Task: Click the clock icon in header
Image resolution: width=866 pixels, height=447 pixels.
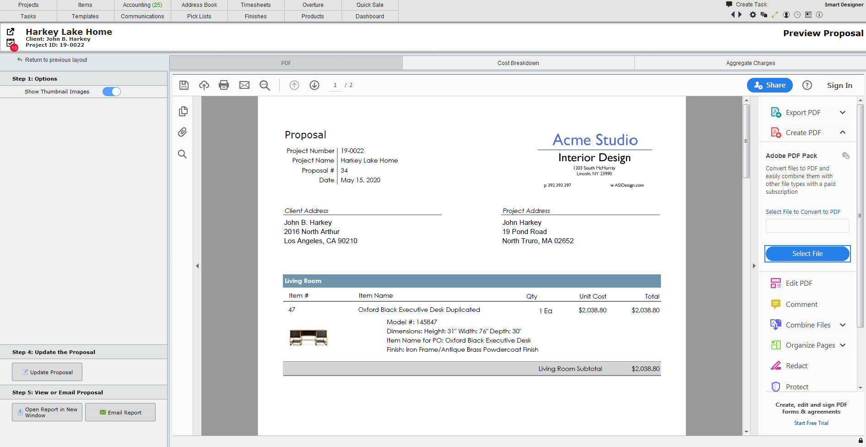Action: tap(797, 15)
